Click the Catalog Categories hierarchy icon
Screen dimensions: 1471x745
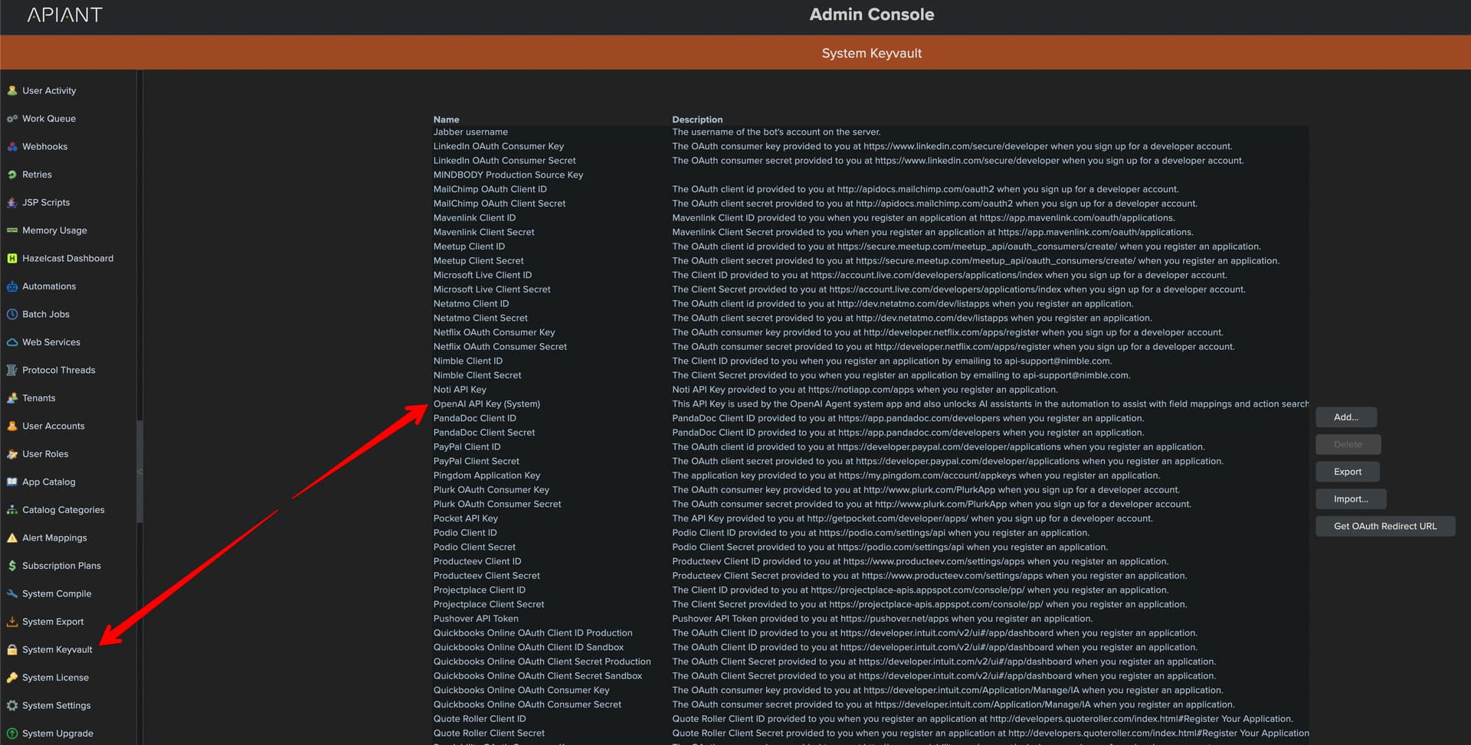[12, 510]
